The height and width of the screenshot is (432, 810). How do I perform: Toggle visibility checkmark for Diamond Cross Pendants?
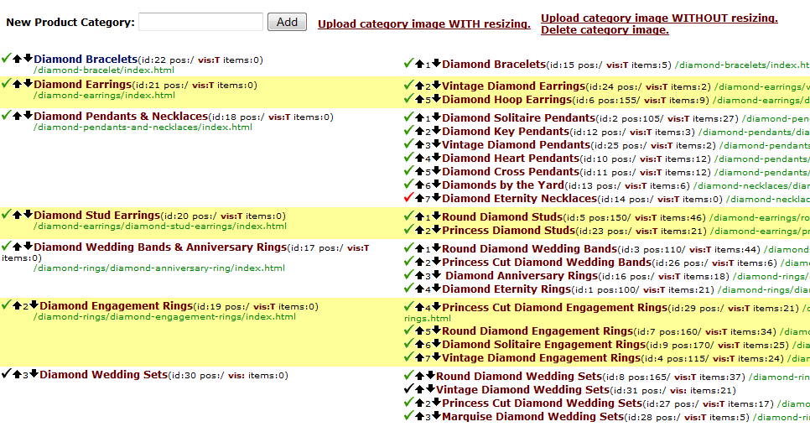[408, 172]
